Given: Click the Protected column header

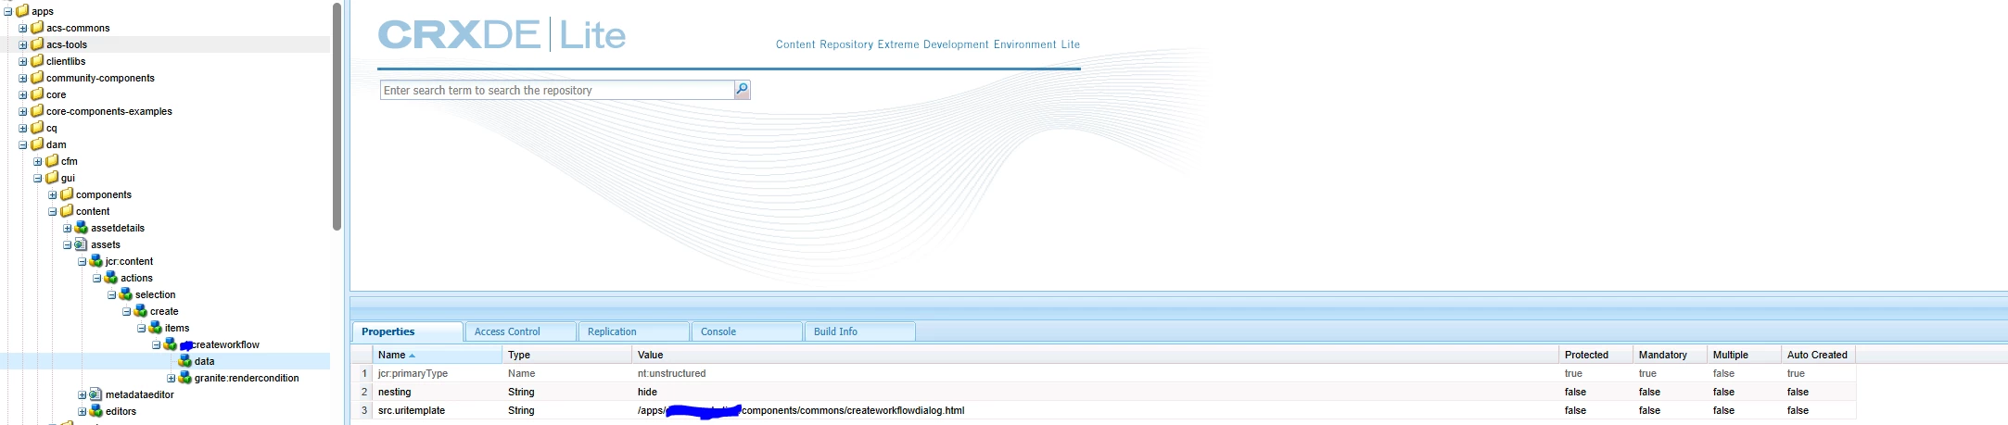Looking at the screenshot, I should click(1595, 355).
